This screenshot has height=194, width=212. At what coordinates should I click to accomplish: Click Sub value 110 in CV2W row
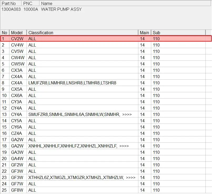[156, 39]
